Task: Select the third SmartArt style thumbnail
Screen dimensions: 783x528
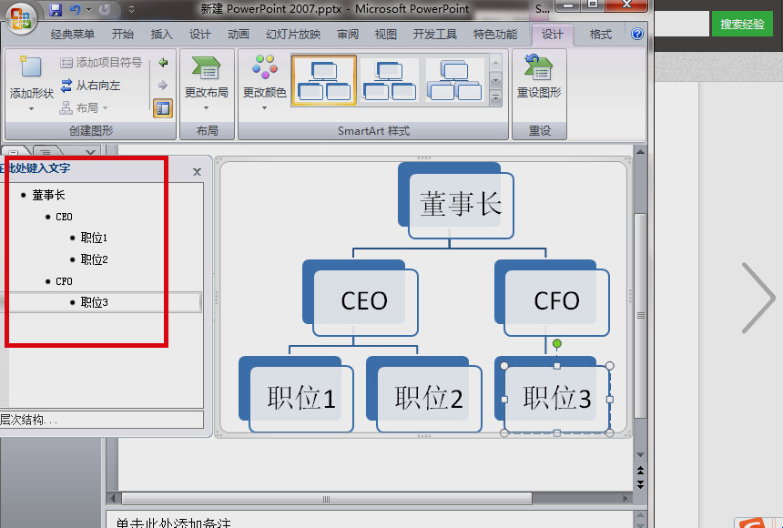Action: (x=455, y=80)
